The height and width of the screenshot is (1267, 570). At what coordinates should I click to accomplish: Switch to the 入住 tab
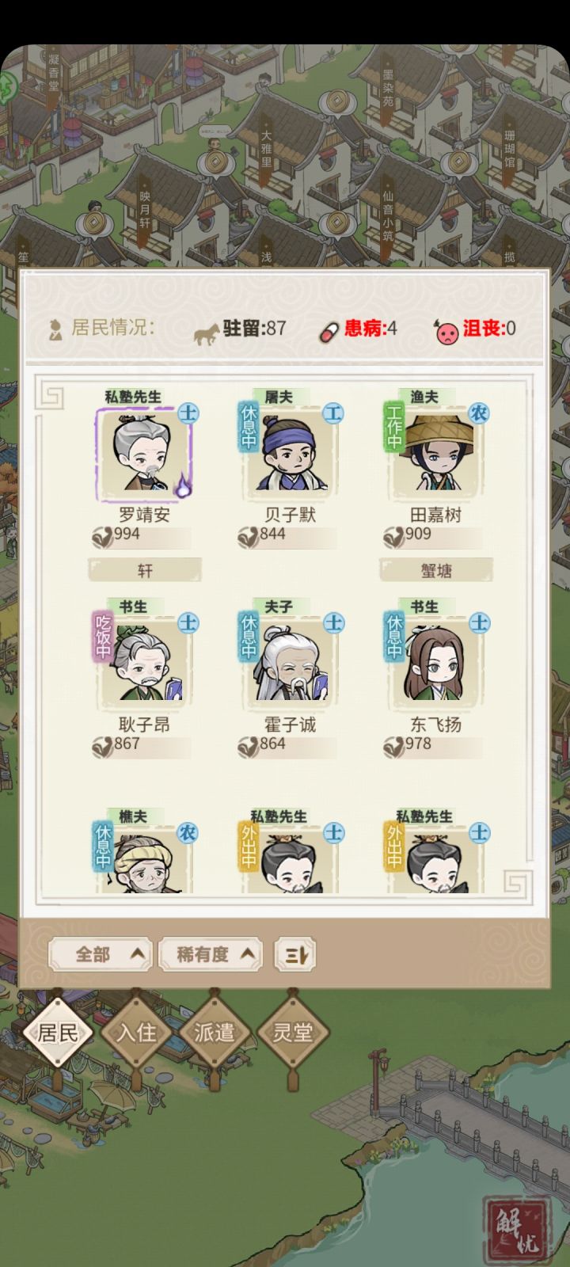click(136, 1033)
